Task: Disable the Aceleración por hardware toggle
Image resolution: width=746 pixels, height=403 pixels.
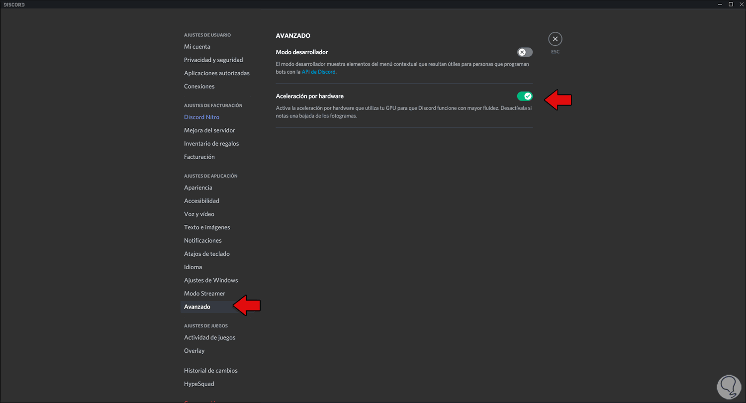Action: pos(525,96)
